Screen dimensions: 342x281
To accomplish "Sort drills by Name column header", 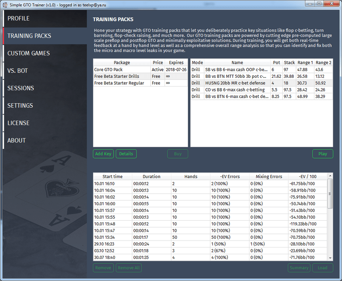I will click(x=237, y=63).
